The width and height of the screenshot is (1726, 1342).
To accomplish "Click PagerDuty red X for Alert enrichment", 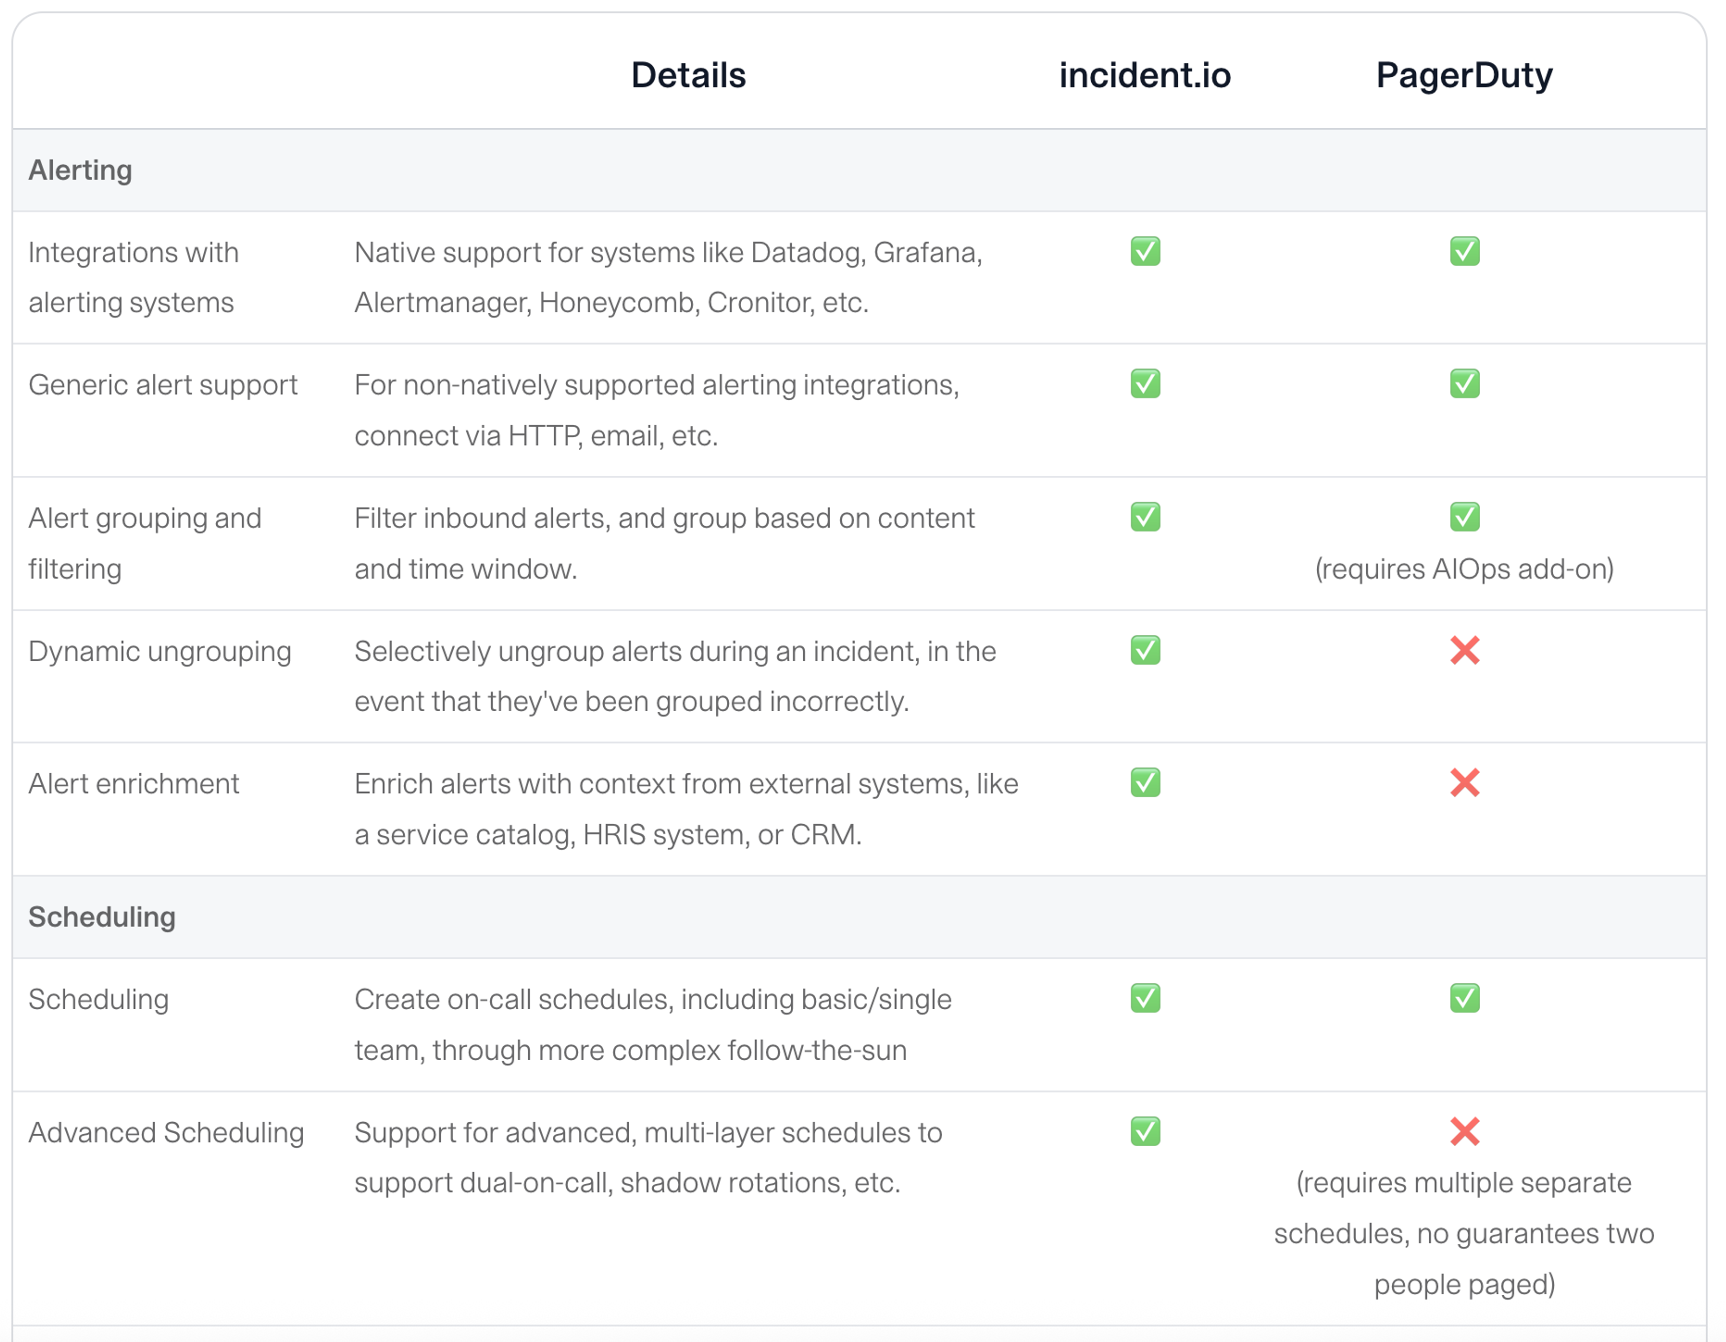I will (1463, 783).
